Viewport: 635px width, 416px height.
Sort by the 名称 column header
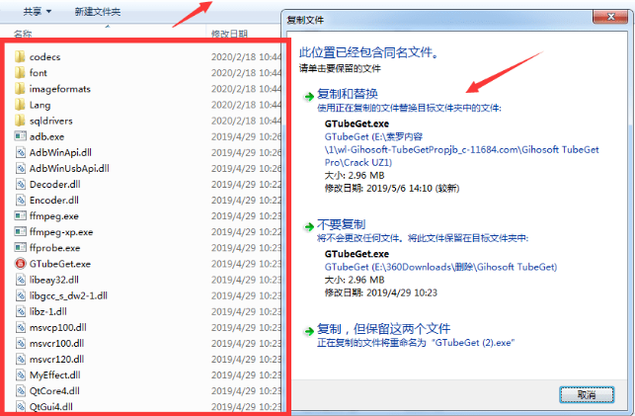pyautogui.click(x=23, y=34)
